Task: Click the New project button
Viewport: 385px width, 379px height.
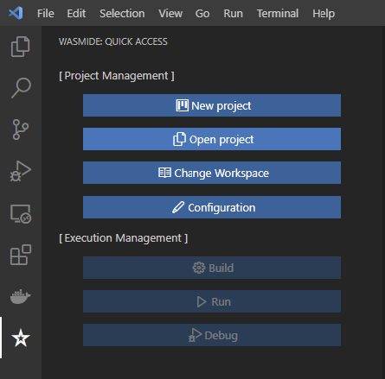Action: 212,105
